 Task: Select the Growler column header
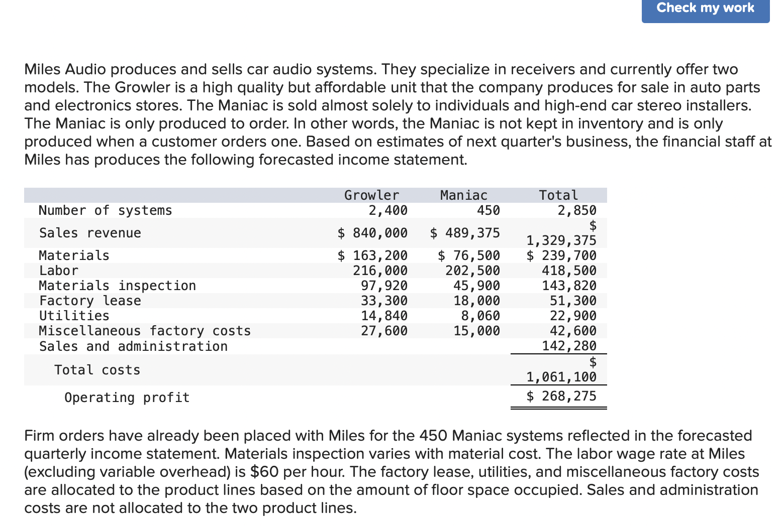(x=371, y=195)
